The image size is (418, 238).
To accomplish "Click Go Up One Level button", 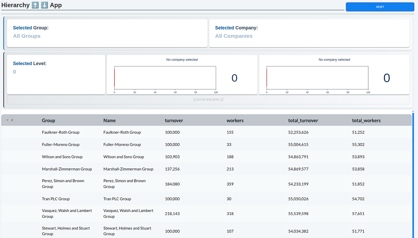I will [x=208, y=100].
